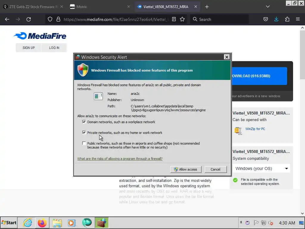Select the Viettel_V8508_MT6572_MIRA tab
This screenshot has height=229, width=305.
167,7
